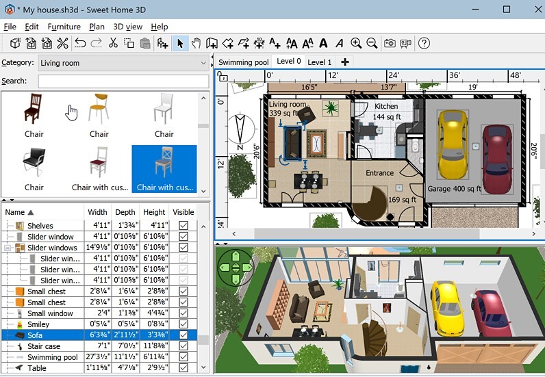This screenshot has height=377, width=545.
Task: Toggle visibility checkbox for Stair case
Action: pyautogui.click(x=183, y=346)
